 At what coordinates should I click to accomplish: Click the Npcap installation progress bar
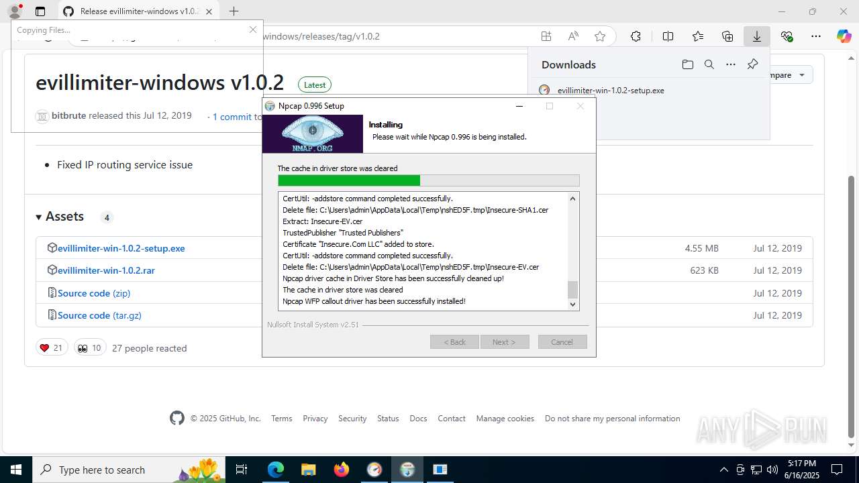click(428, 180)
